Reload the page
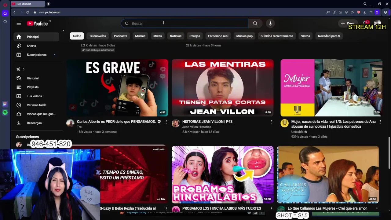The image size is (391, 220). [x=27, y=12]
